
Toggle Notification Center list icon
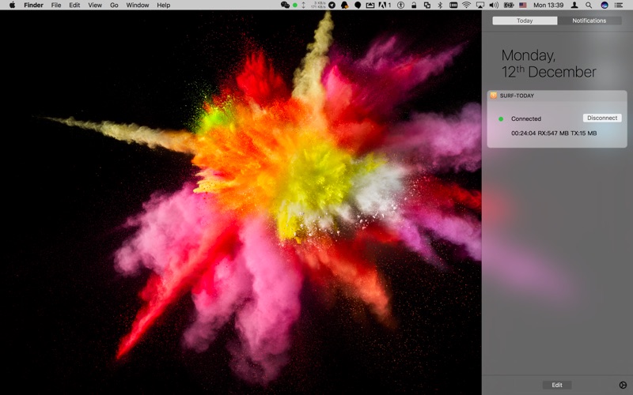click(620, 5)
